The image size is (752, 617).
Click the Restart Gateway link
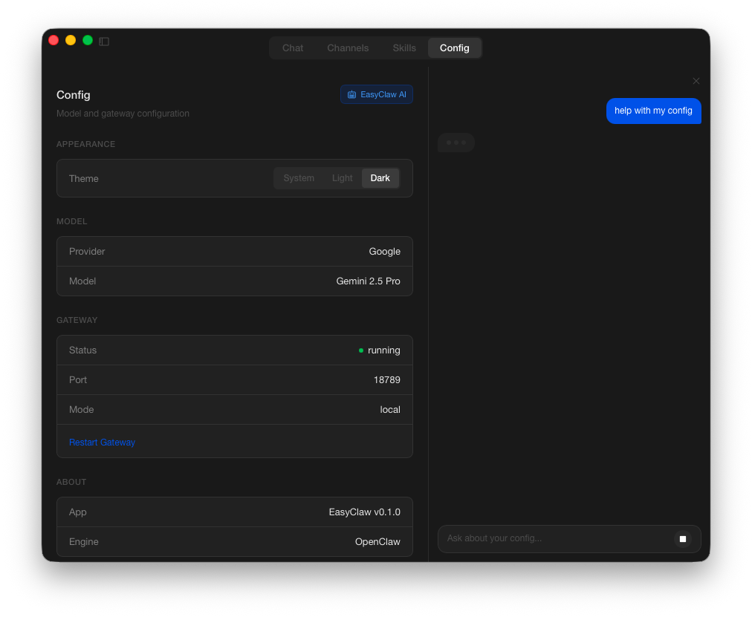pyautogui.click(x=102, y=442)
